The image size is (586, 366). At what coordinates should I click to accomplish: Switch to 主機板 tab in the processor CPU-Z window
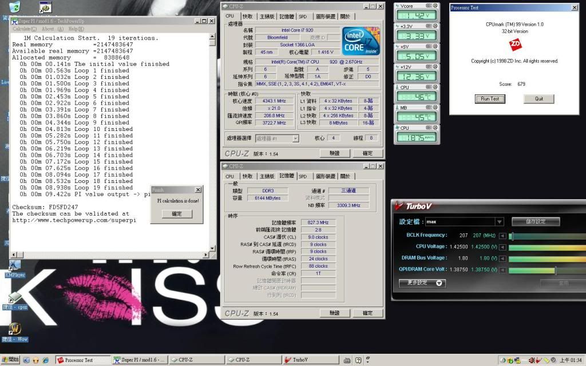(x=267, y=17)
